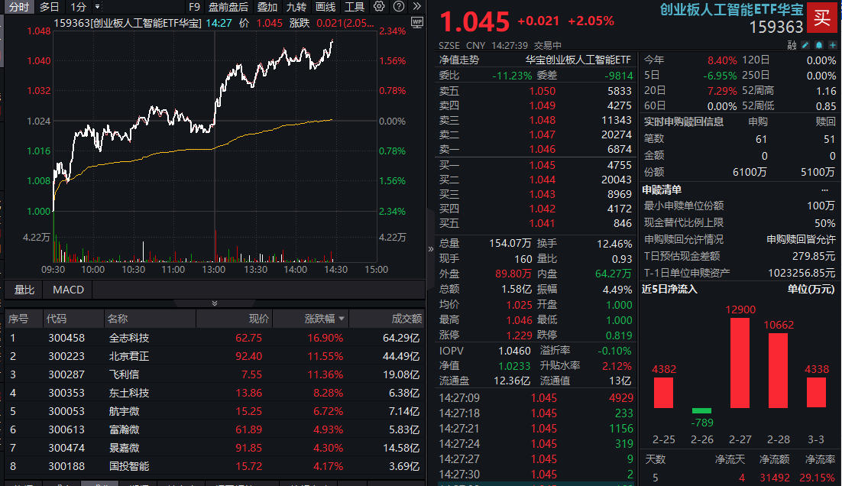The image size is (842, 486).
Task: Click the 画线 drawing tool
Action: 324,6
